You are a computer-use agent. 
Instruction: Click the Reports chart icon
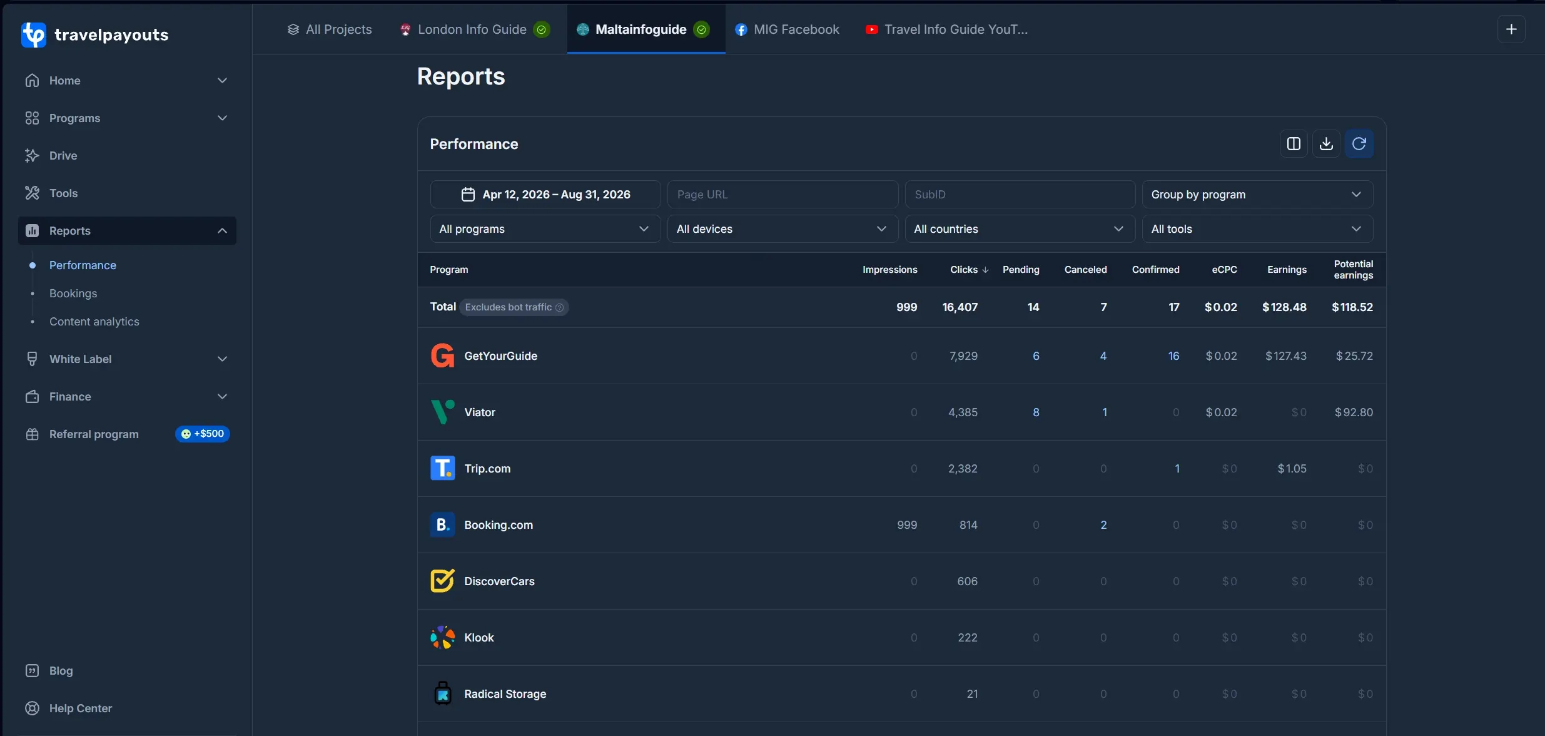click(x=32, y=231)
